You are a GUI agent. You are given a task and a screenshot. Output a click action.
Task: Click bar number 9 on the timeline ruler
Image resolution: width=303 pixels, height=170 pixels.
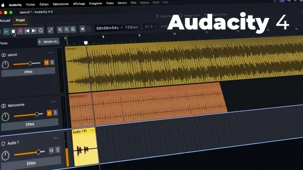coord(139,35)
